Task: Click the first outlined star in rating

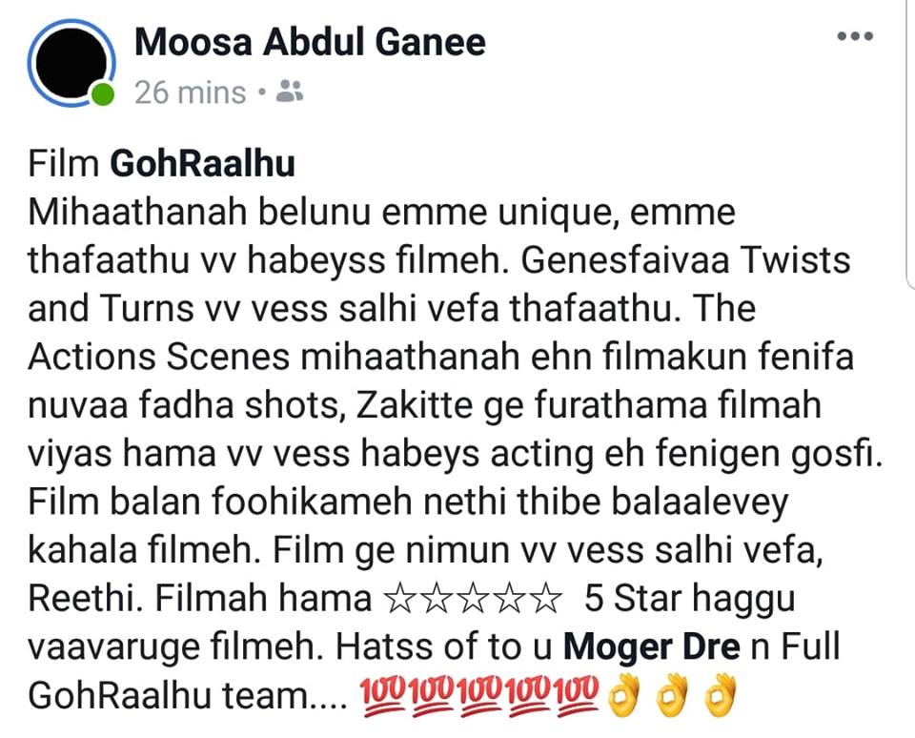Action: [399, 600]
